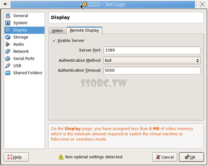Click the '22222 - Settings' title text
Screen dimensions: 208x166
pyautogui.click(x=106, y=4)
